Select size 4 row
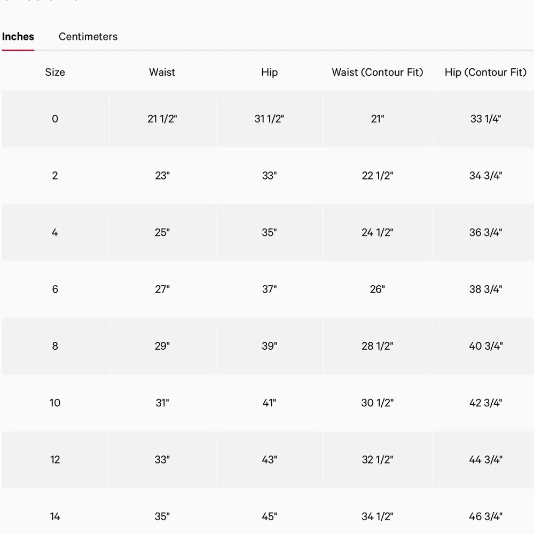The width and height of the screenshot is (534, 534). click(55, 232)
